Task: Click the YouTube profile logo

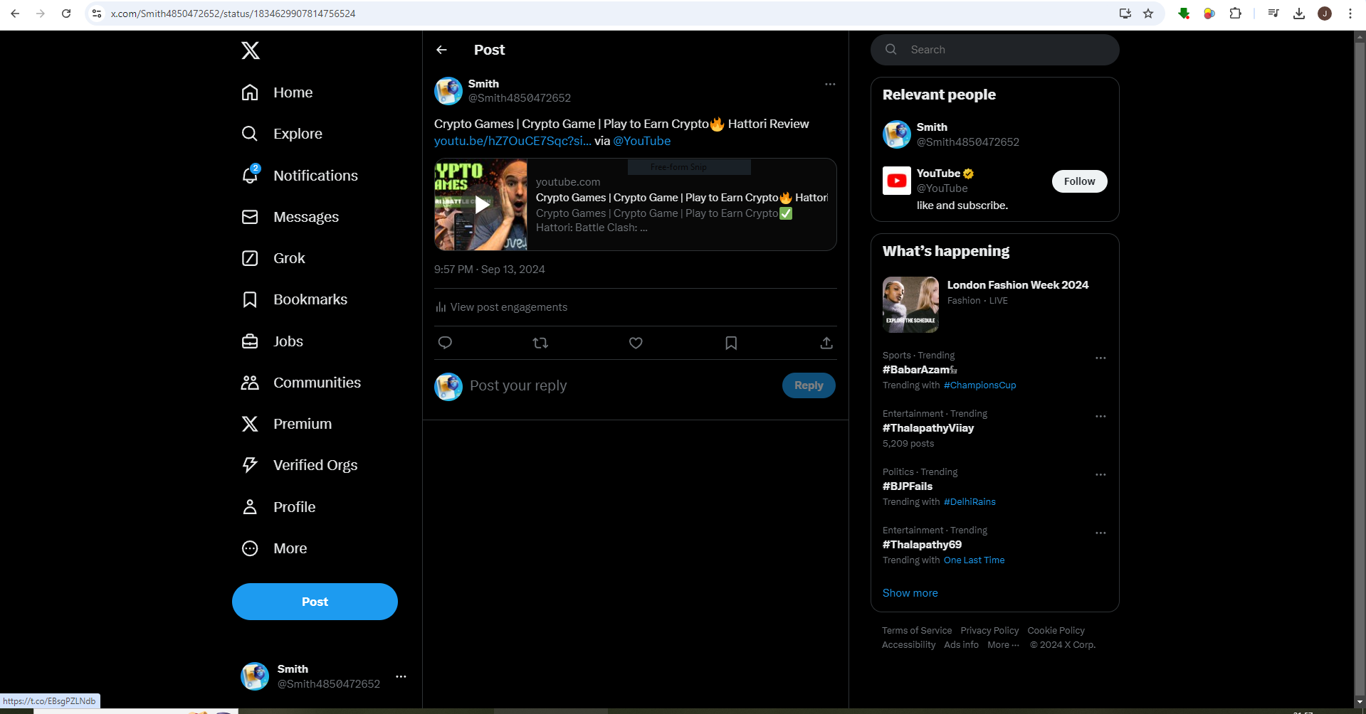Action: point(897,181)
